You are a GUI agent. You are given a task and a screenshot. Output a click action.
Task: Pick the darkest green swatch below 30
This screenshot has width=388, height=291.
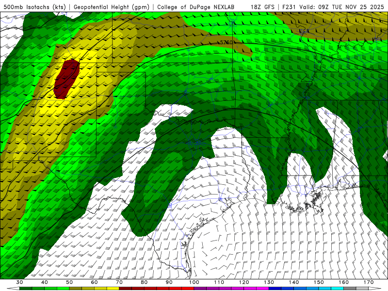click(x=26, y=289)
